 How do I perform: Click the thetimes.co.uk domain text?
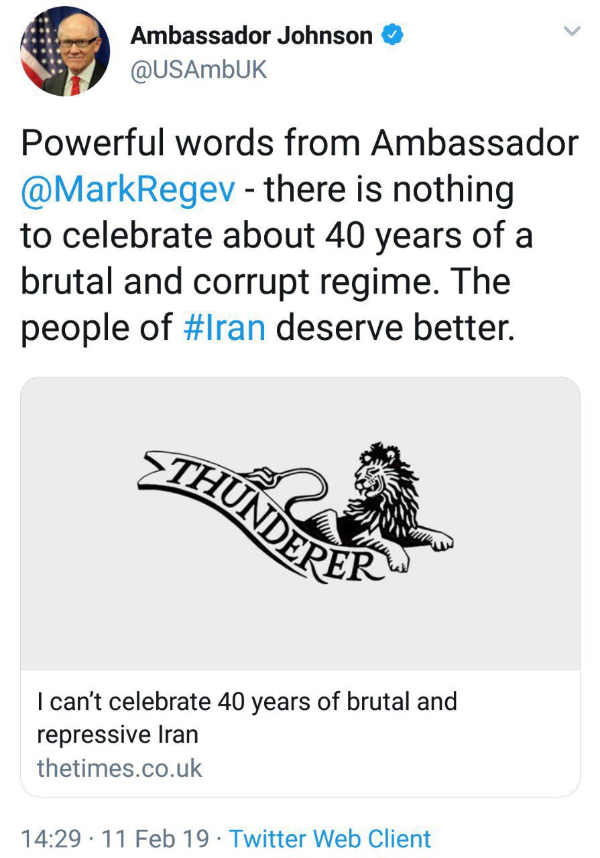coord(119,768)
